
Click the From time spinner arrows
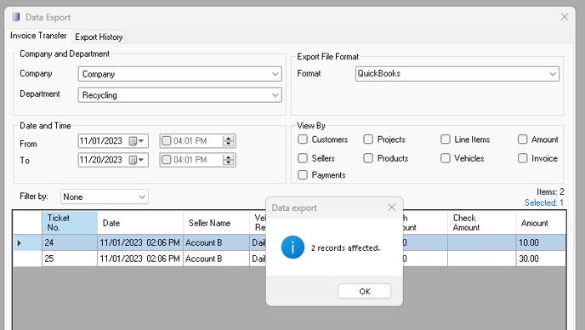(229, 140)
